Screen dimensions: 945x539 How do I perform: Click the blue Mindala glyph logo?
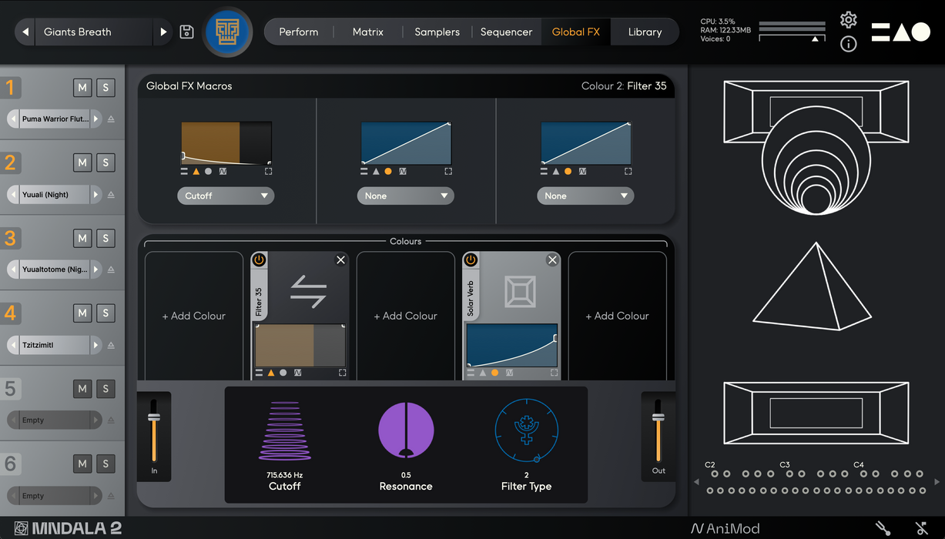(x=228, y=32)
